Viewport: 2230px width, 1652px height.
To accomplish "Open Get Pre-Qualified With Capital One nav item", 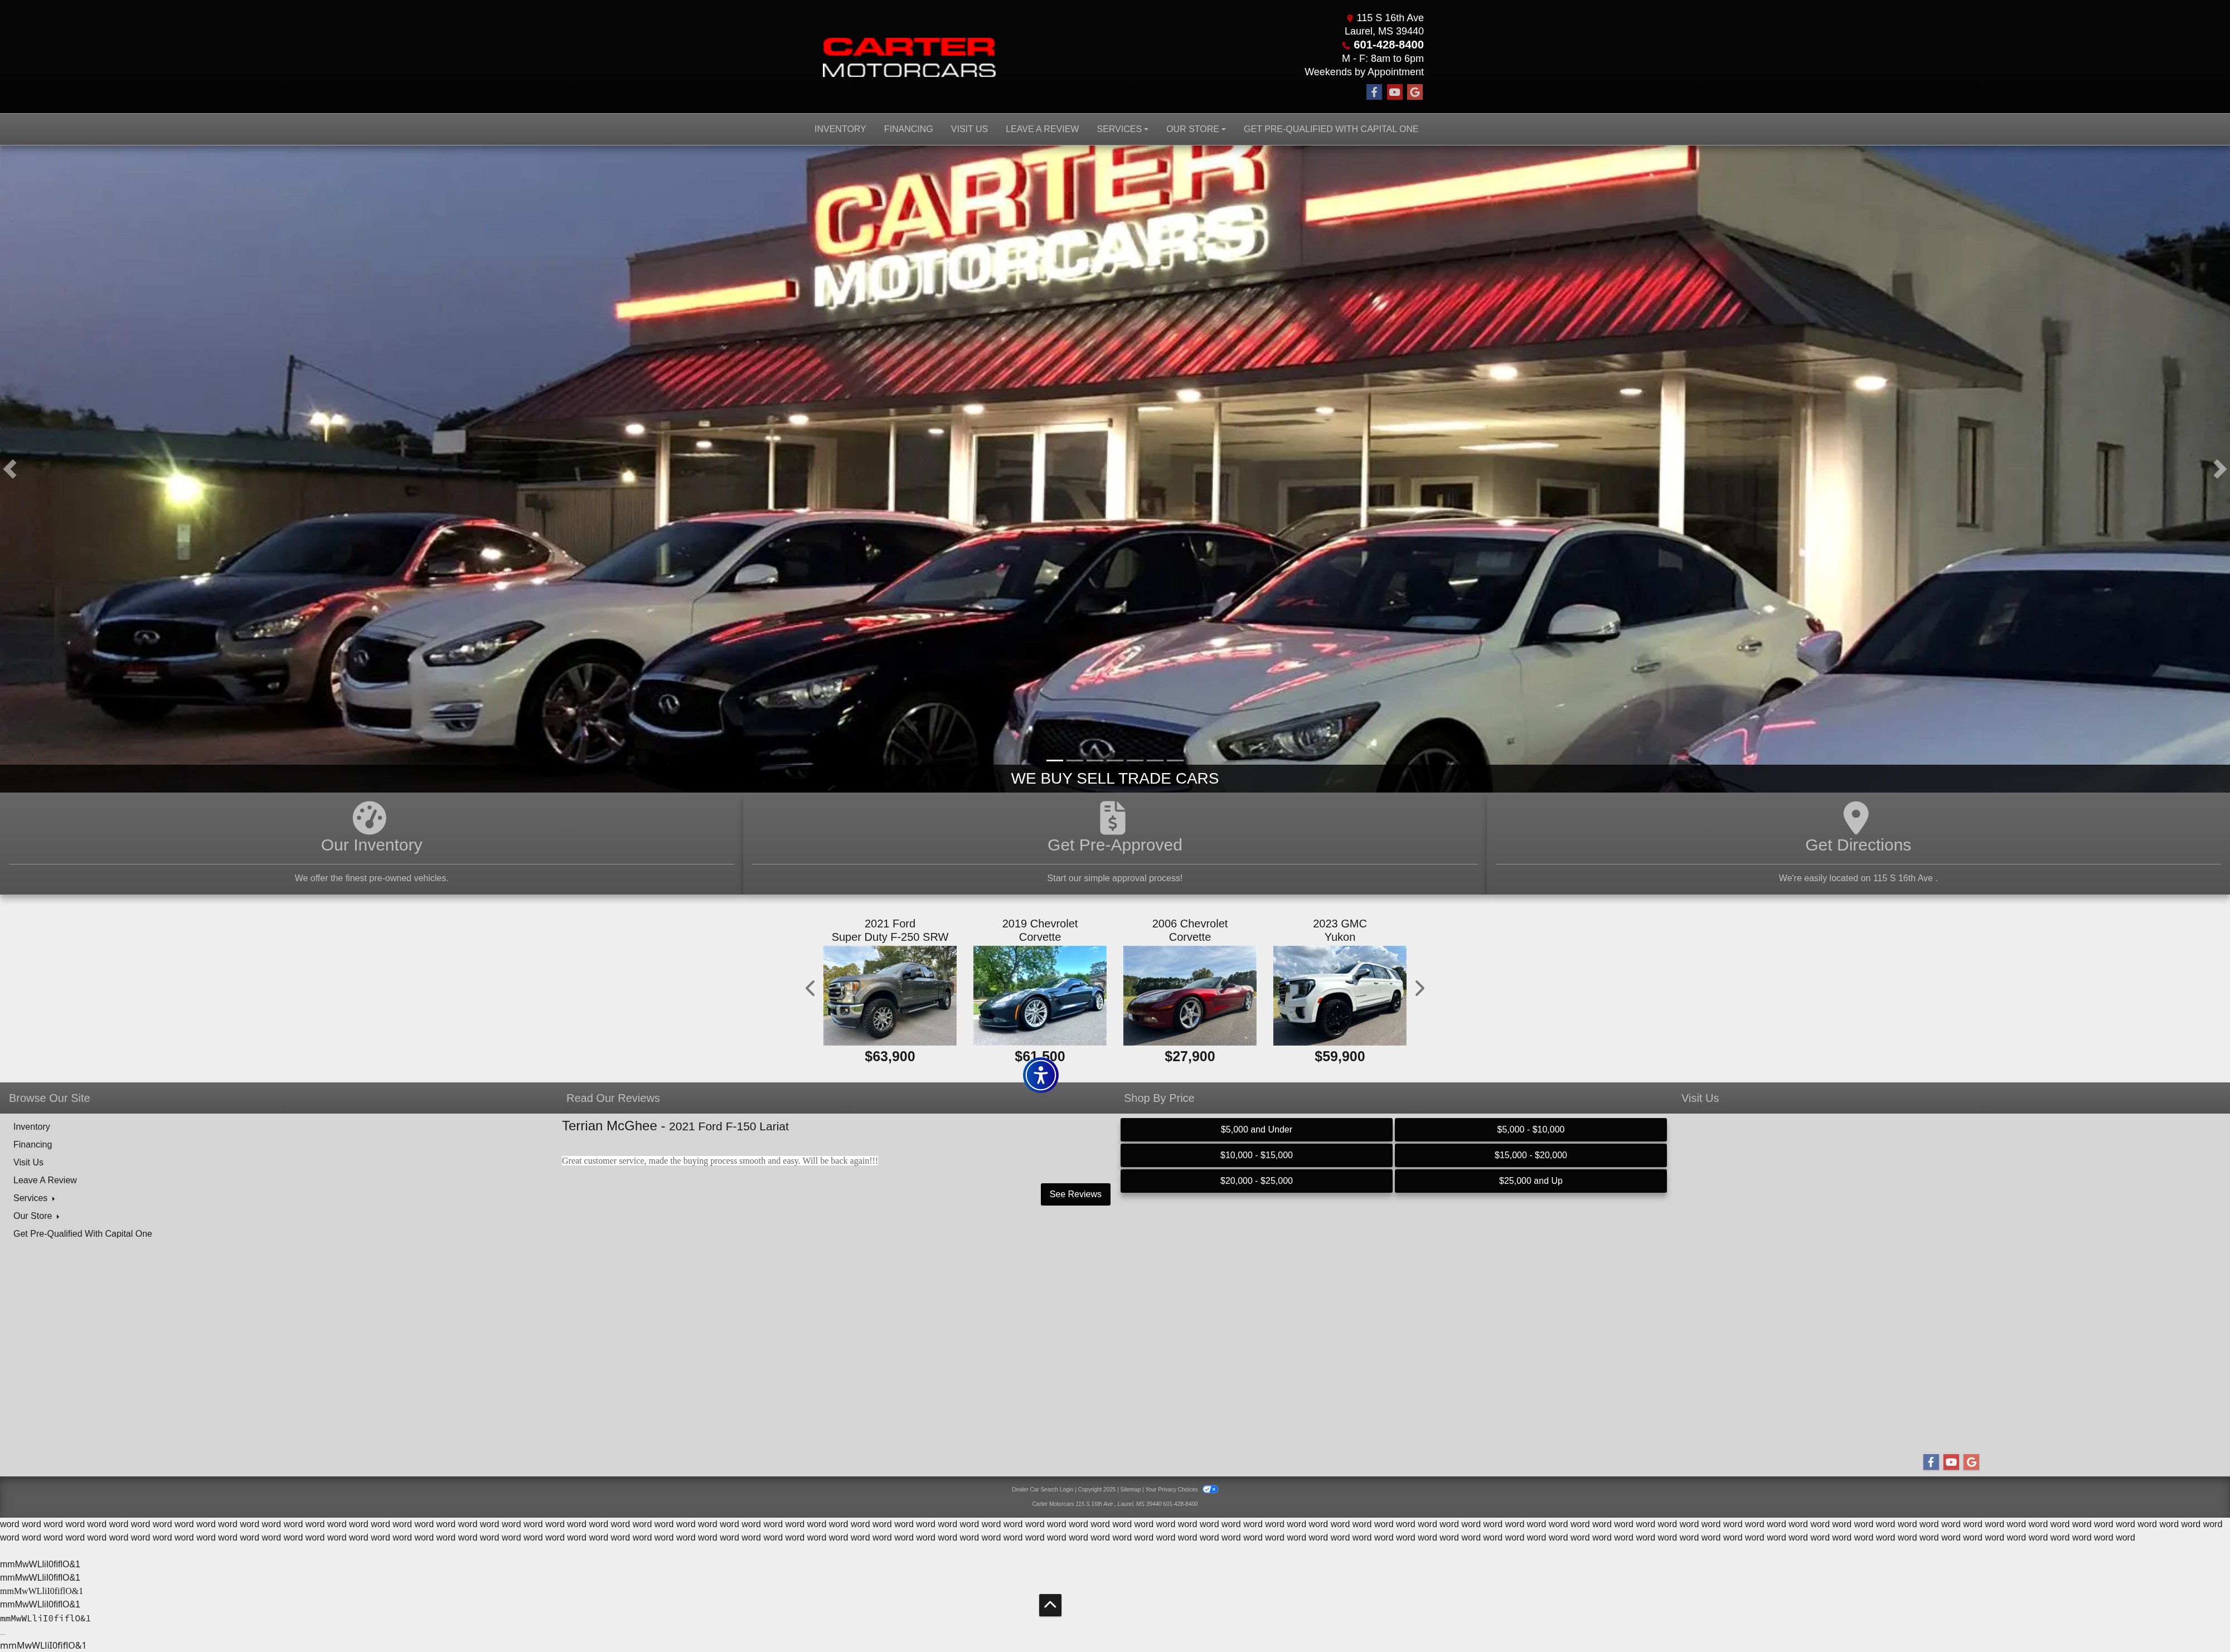I will click(x=1331, y=129).
